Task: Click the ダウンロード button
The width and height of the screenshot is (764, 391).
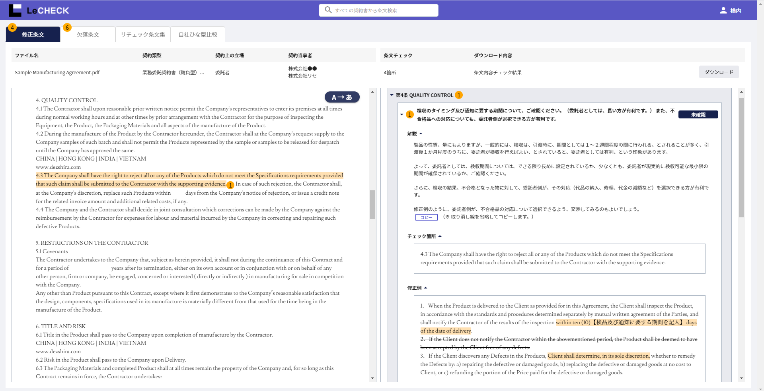Action: click(719, 72)
